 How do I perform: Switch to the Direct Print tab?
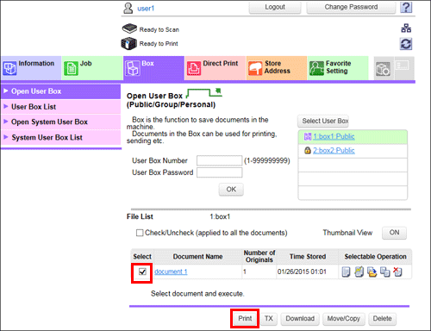pos(215,68)
